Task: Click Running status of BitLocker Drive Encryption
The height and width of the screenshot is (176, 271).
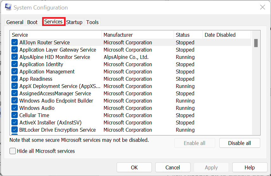Action: [185, 130]
